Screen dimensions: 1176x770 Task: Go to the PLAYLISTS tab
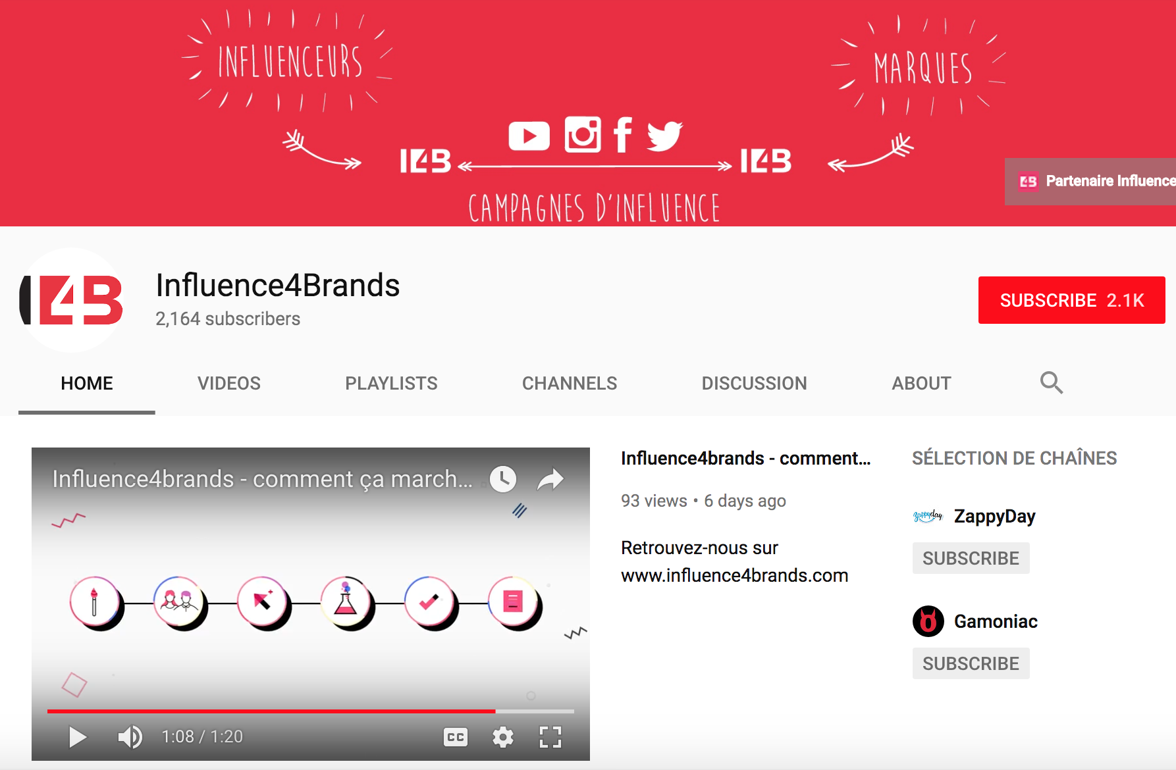391,383
